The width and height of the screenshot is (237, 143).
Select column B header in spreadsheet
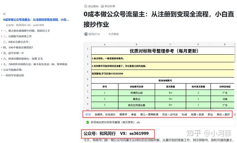(x=137, y=44)
